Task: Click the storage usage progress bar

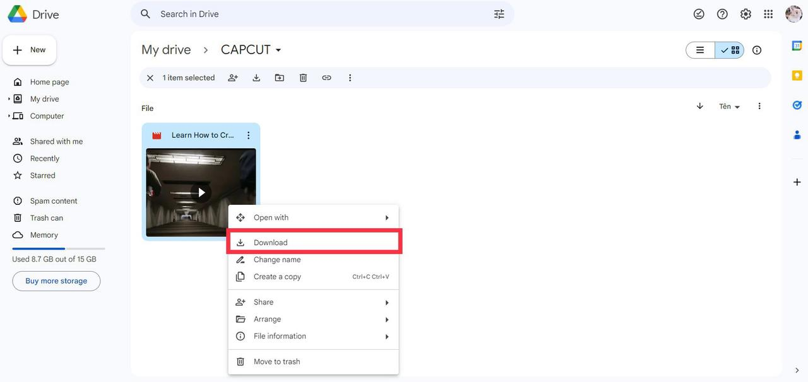Action: point(59,248)
